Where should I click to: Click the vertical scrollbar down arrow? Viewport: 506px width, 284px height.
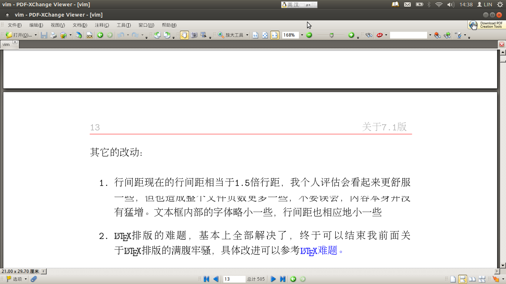coord(503,265)
